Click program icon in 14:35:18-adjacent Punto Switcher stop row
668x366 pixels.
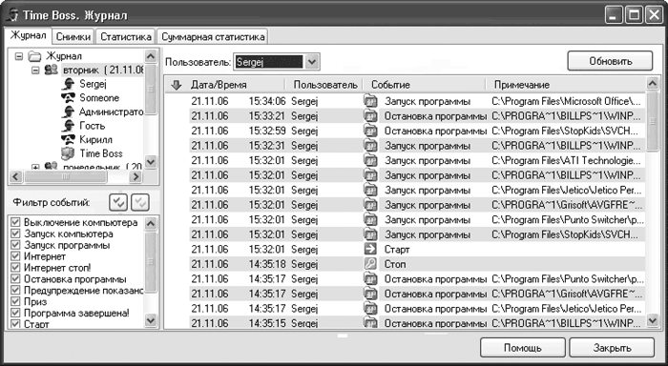pos(370,278)
